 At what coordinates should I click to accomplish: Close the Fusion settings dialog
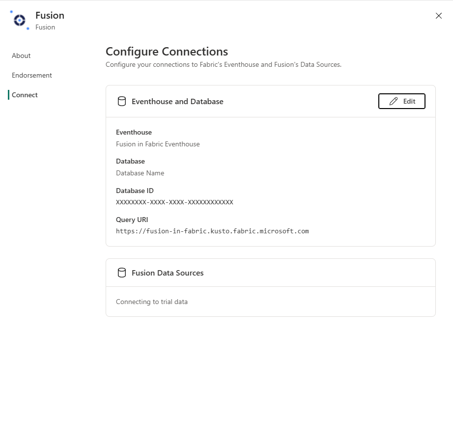coord(439,16)
